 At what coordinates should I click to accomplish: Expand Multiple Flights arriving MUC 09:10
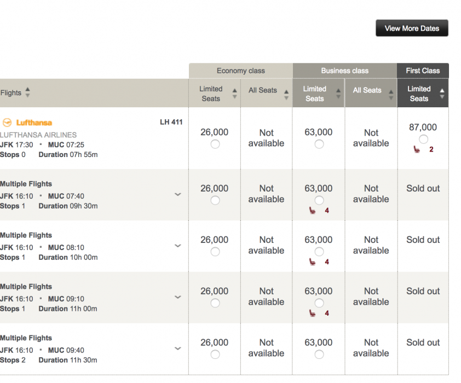point(177,297)
